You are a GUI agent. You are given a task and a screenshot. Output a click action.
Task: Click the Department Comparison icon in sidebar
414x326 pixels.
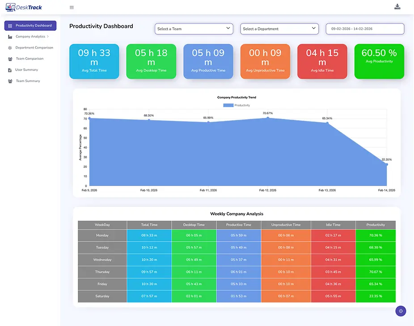(x=9, y=47)
